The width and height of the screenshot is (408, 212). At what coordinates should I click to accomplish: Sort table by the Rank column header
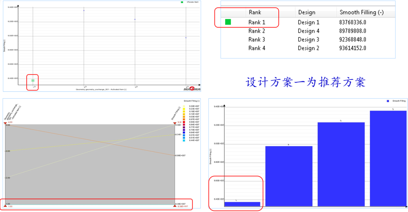pyautogui.click(x=255, y=13)
